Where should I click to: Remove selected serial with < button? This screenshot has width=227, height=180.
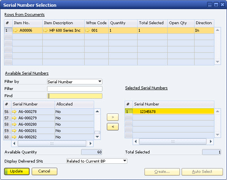113,127
